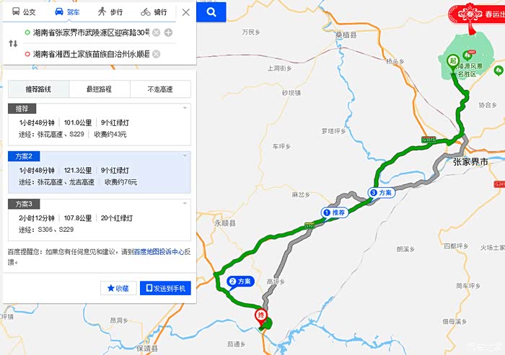Swap start and destination with arrows icon

13,43
